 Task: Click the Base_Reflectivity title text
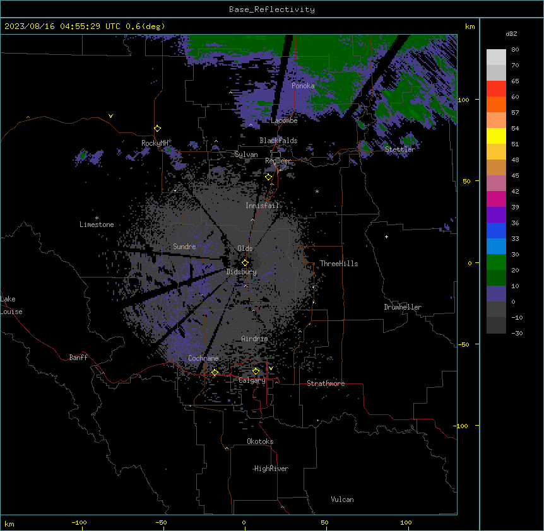(272, 9)
